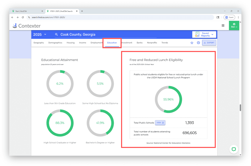Open the chat support bubble
Image resolution: width=251 pixels, height=166 pixels.
click(x=234, y=149)
